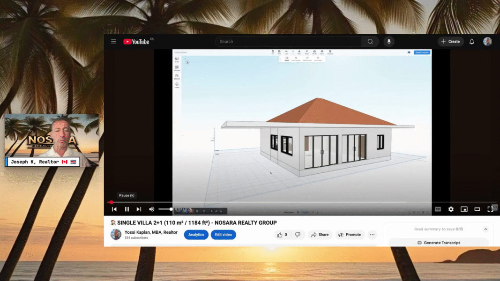Pause the video playback

tap(127, 209)
